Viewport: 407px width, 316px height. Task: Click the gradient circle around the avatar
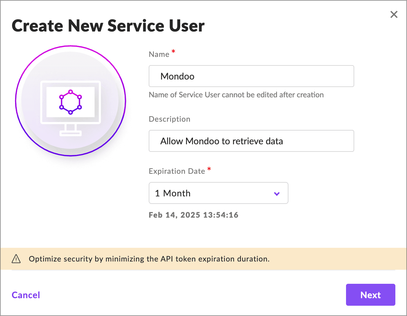(70, 46)
